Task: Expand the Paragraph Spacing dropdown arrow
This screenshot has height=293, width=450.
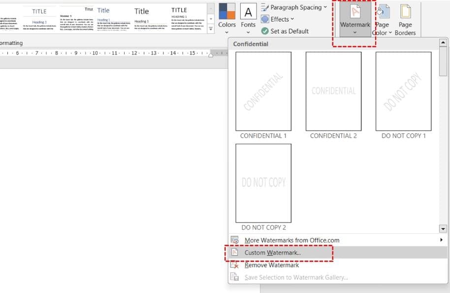Action: tap(325, 7)
